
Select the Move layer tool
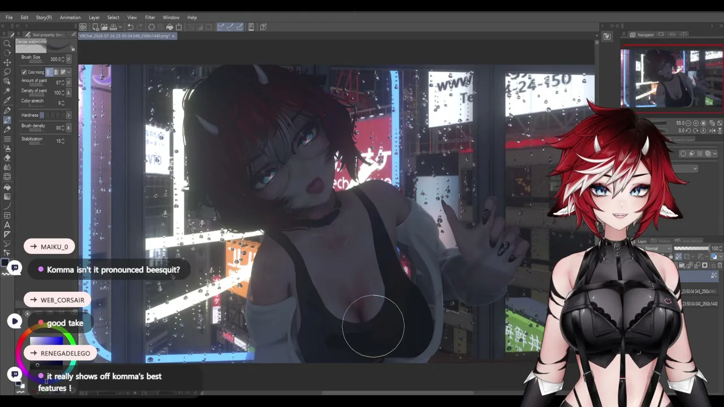coord(7,62)
